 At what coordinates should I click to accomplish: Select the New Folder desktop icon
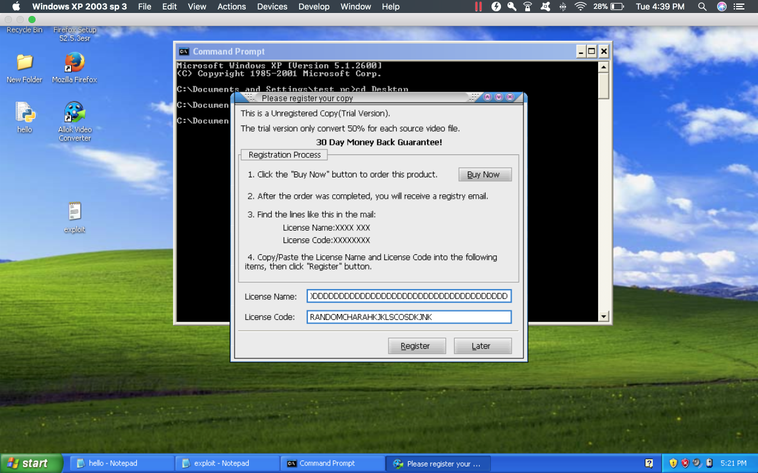[x=24, y=68]
